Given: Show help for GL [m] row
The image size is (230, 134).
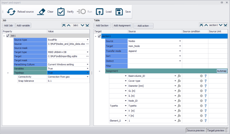Looking at the screenshot, I should (x=206, y=91).
